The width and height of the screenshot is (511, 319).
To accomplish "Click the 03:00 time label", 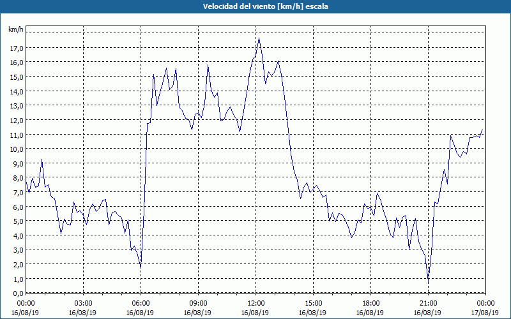I will pos(84,304).
